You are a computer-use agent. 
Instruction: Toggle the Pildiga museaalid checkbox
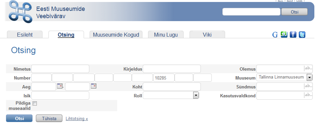35,104
